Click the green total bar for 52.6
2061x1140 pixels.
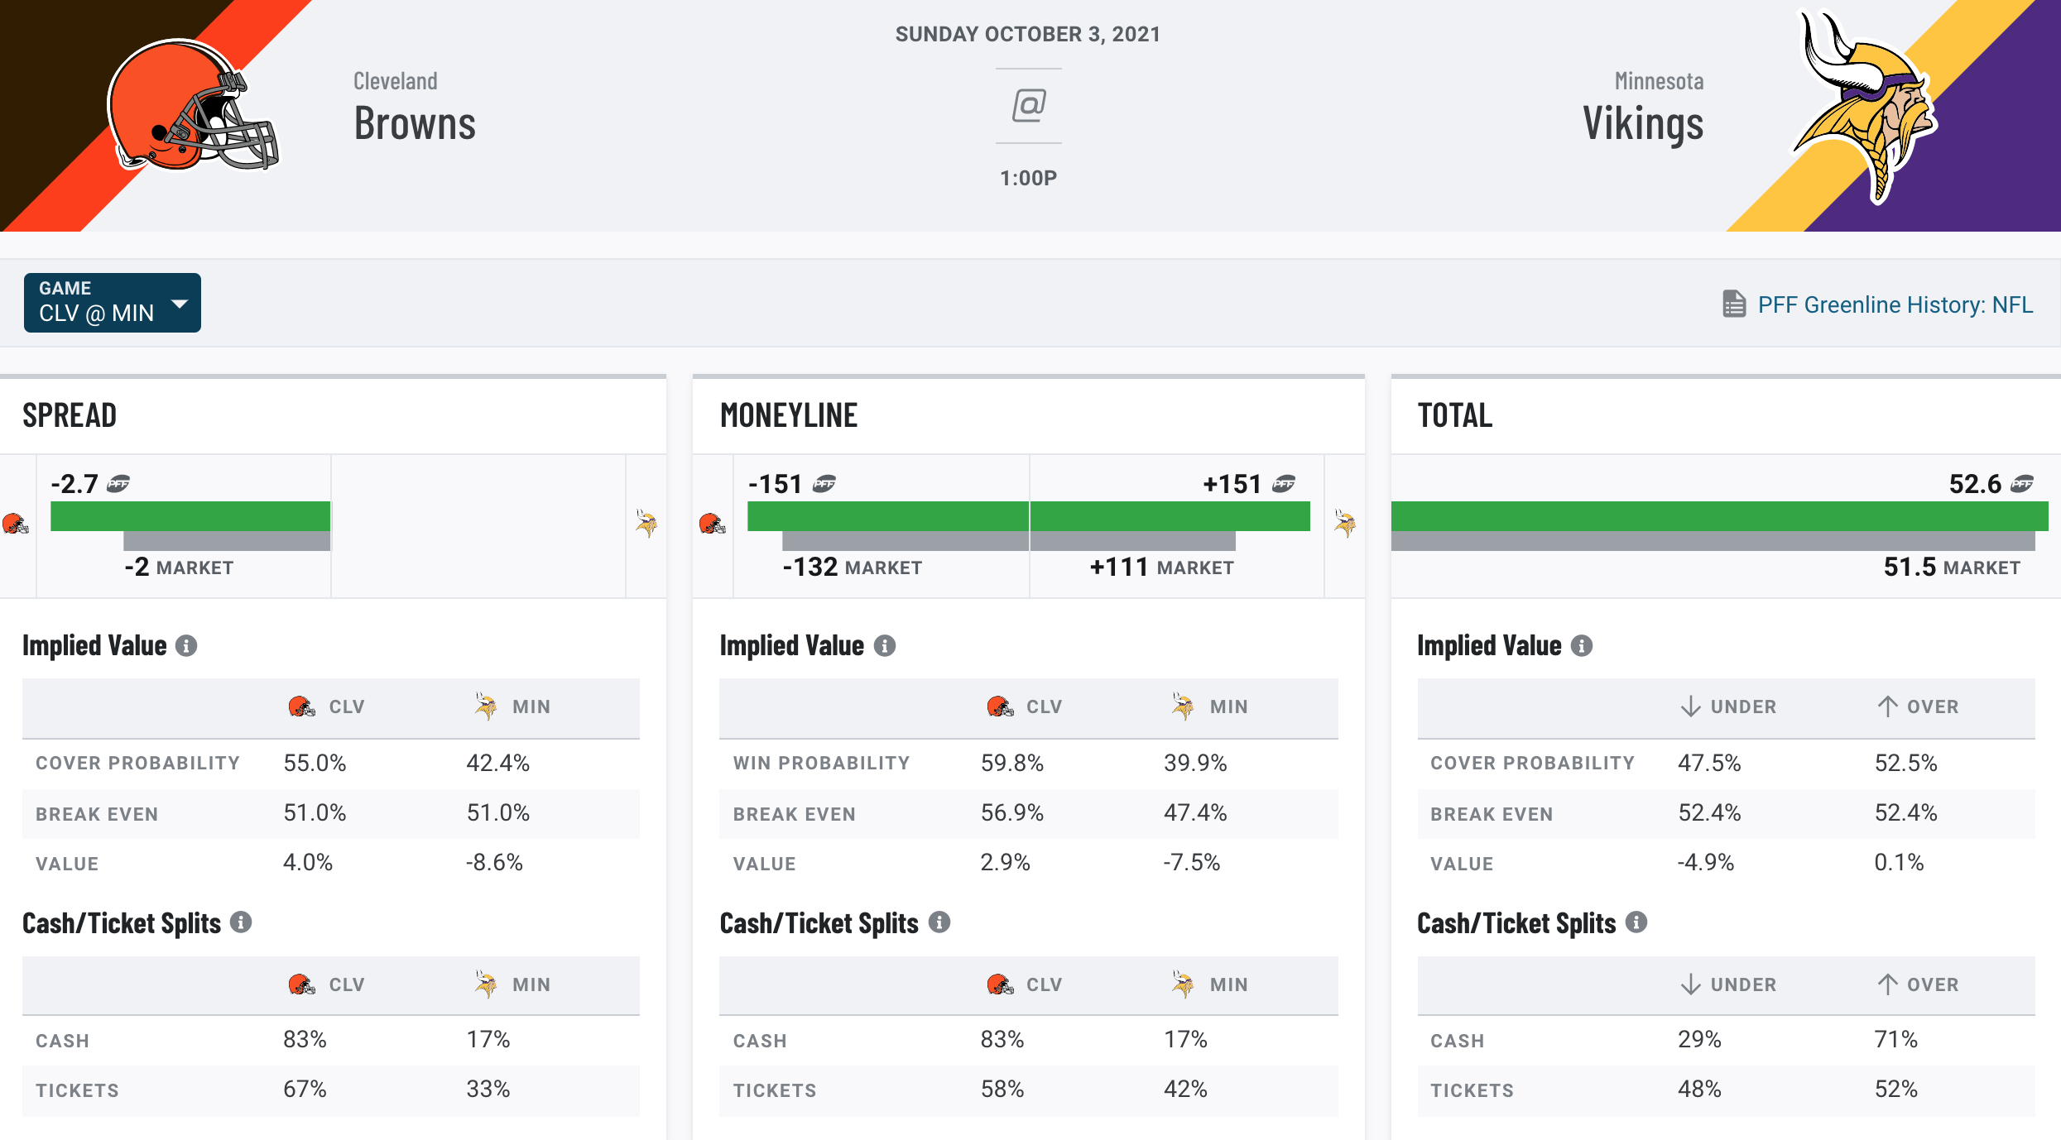click(x=1720, y=516)
